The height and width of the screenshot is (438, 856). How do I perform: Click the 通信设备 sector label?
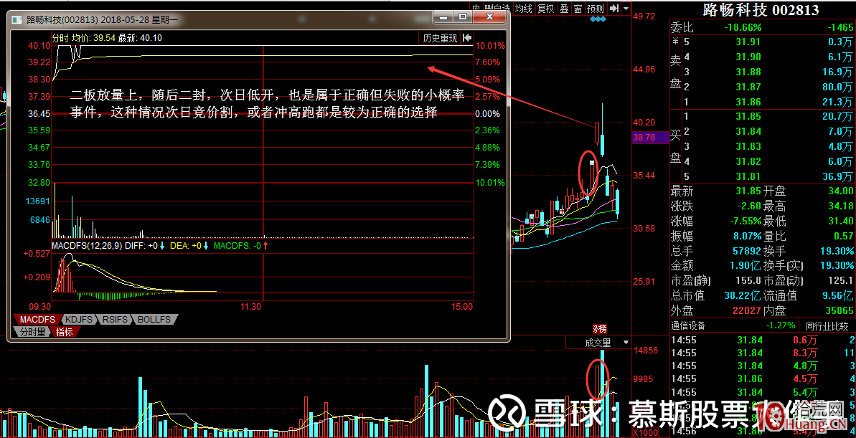point(688,326)
